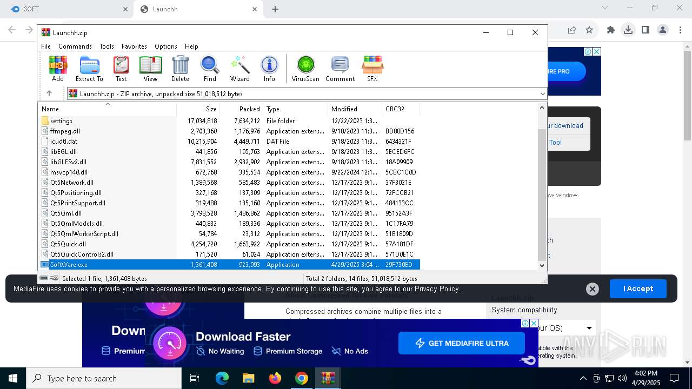Click the Info toolbar icon
This screenshot has width=692, height=389.
(x=269, y=69)
